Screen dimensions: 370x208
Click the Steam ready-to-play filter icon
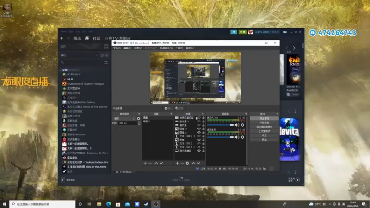tap(107, 55)
